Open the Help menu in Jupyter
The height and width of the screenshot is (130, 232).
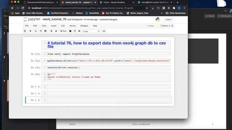pyautogui.click(x=95, y=26)
